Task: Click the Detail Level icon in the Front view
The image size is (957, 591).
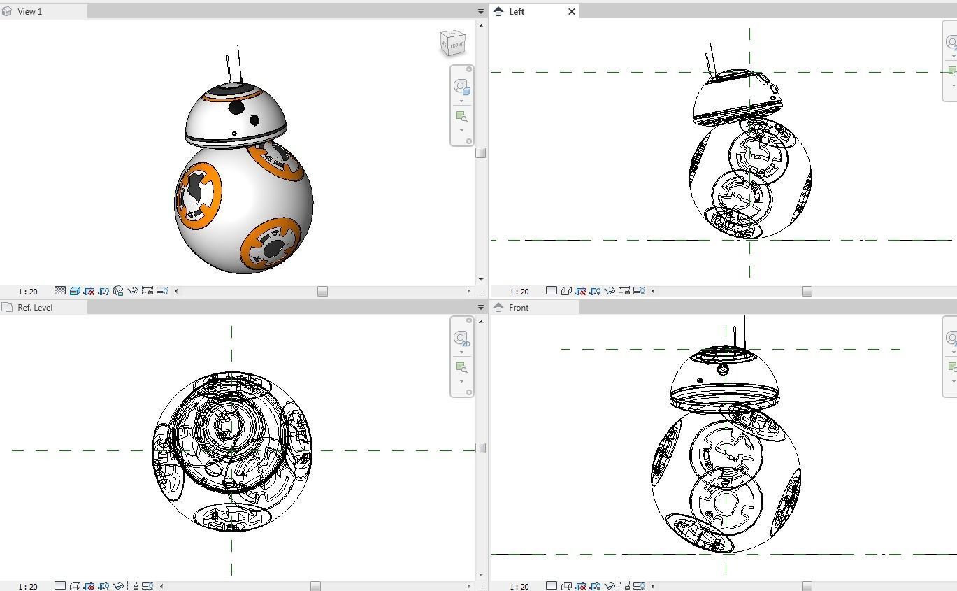Action: [x=552, y=586]
